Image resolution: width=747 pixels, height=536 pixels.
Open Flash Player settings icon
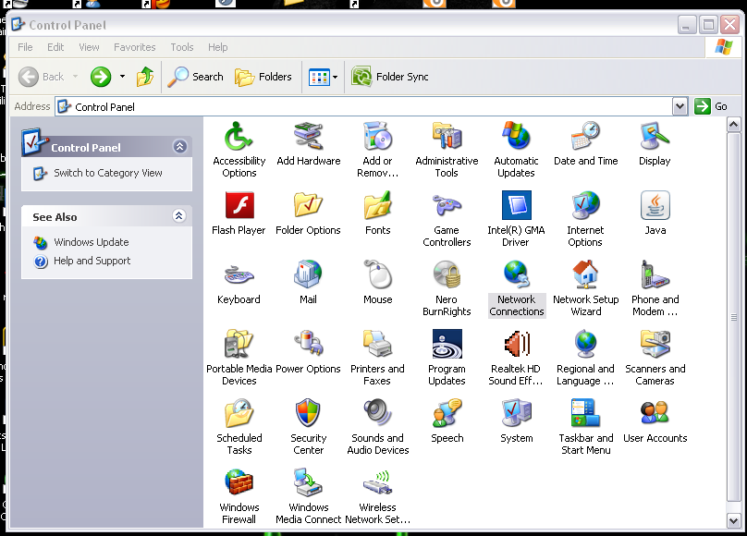pos(239,205)
